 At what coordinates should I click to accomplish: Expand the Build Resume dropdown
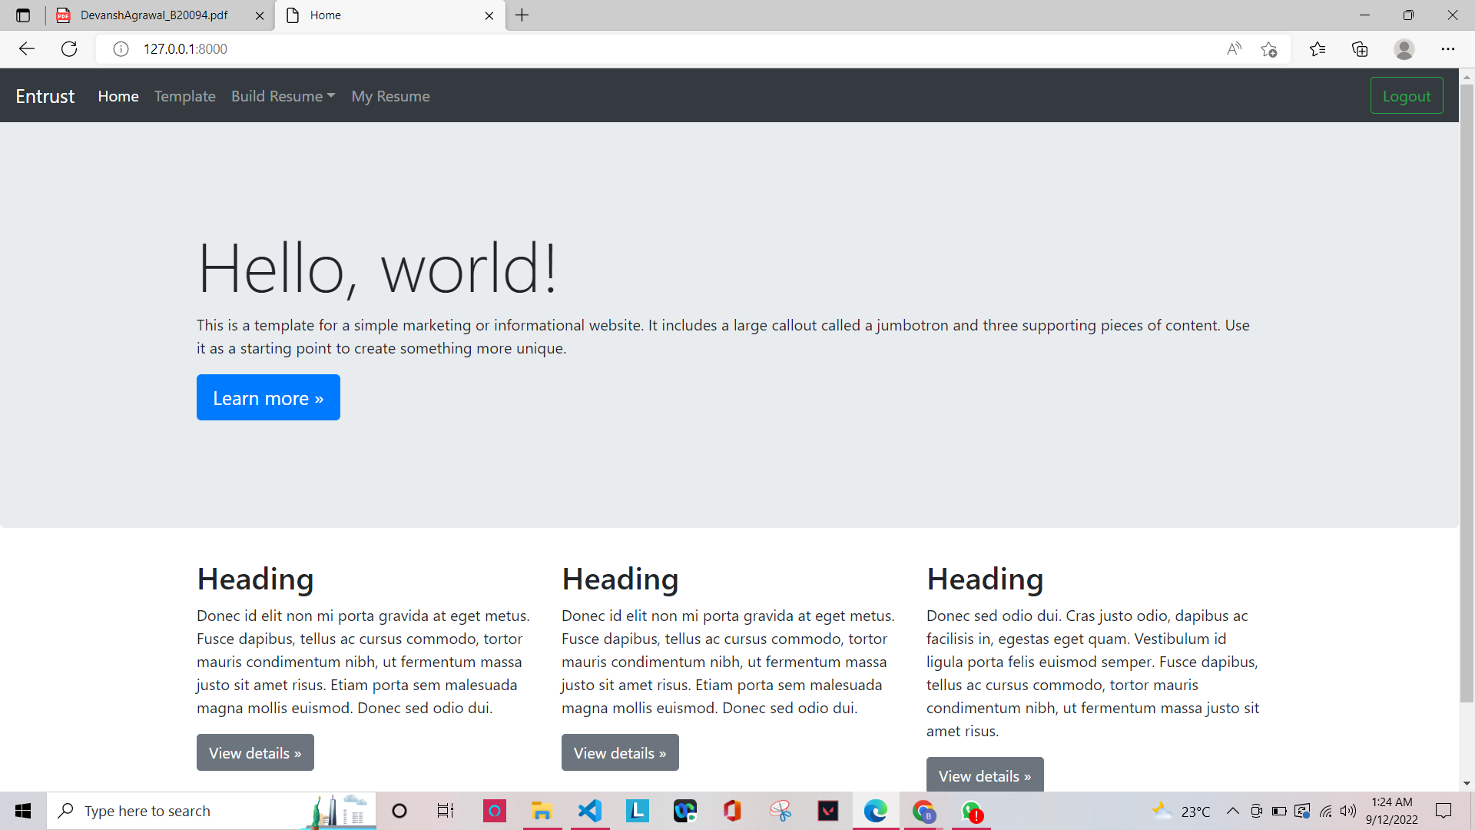283,96
